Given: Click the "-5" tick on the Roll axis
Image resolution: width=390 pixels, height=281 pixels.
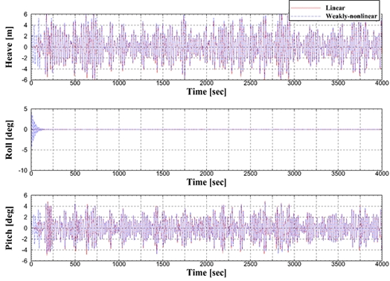Looking at the screenshot, I should 25,150.
